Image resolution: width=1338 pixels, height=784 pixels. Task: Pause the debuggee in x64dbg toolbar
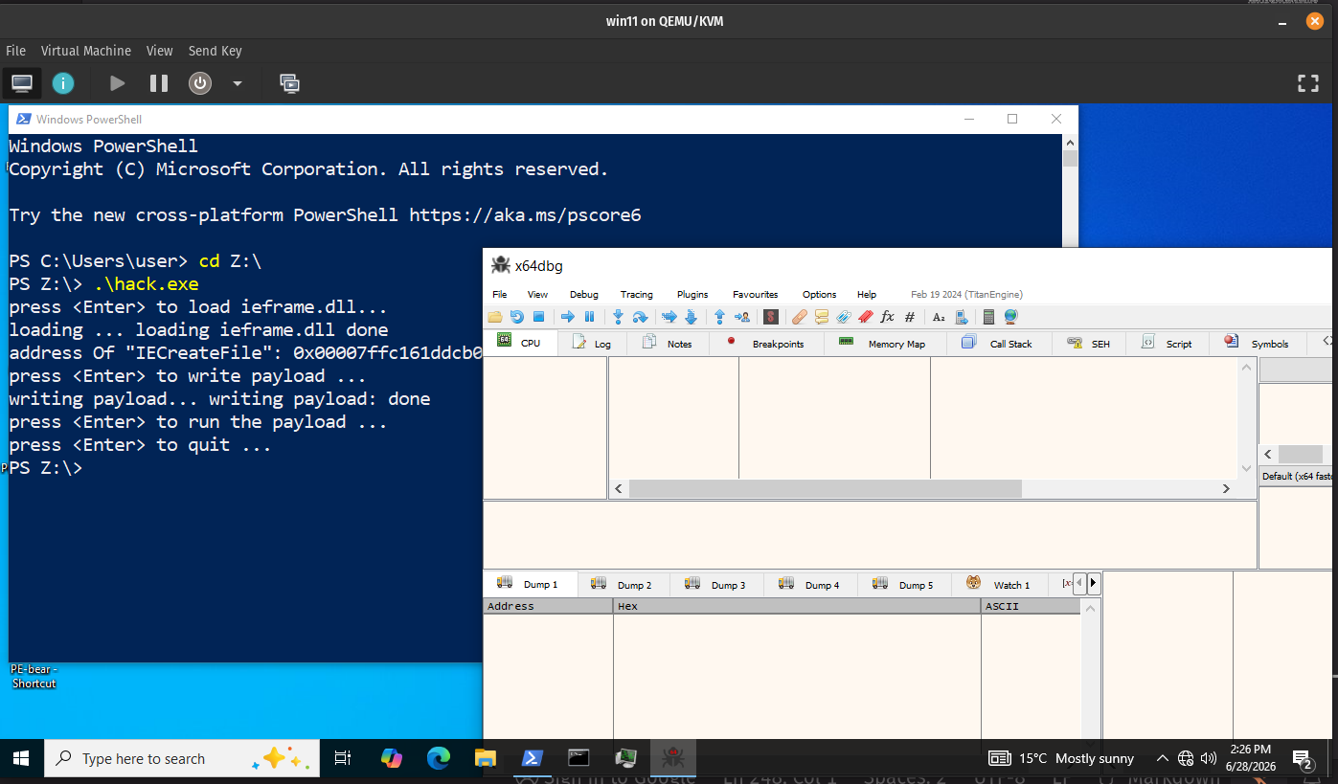(589, 317)
